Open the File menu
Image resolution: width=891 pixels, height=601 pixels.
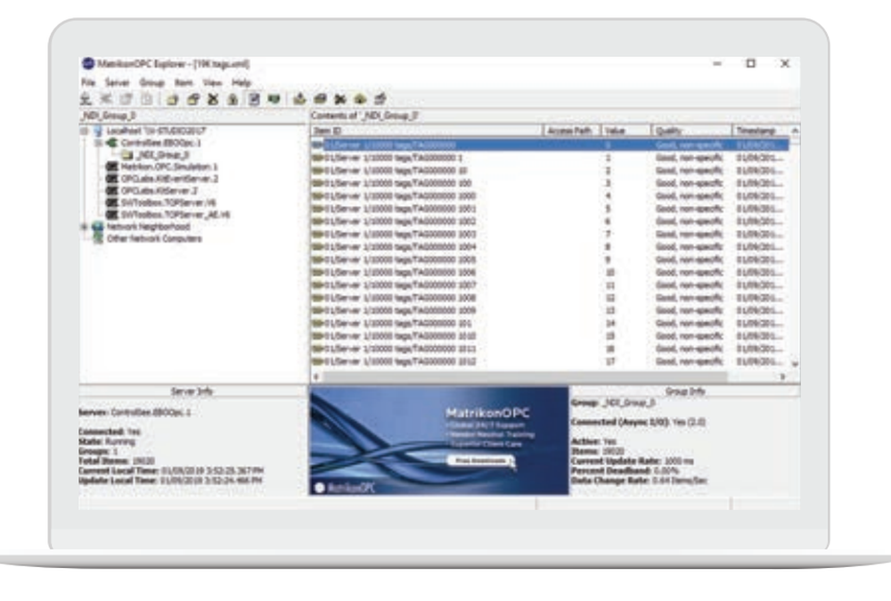88,82
